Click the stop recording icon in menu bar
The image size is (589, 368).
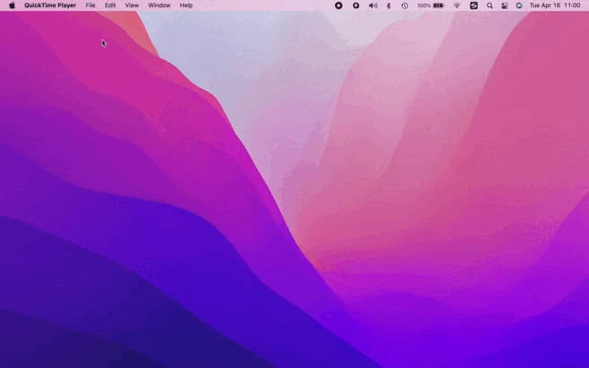click(x=338, y=5)
